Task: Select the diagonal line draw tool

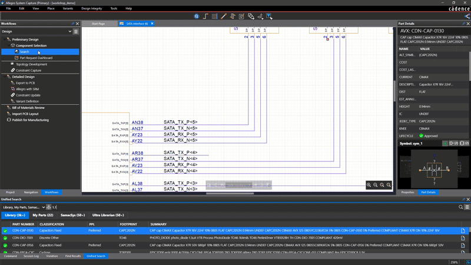Action: [224, 16]
